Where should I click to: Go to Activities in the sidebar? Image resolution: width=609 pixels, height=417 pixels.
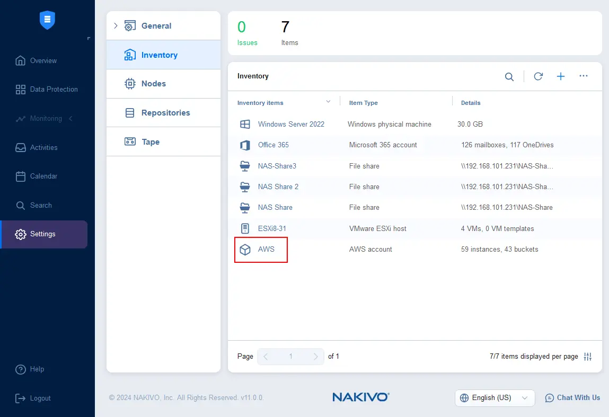click(37, 147)
